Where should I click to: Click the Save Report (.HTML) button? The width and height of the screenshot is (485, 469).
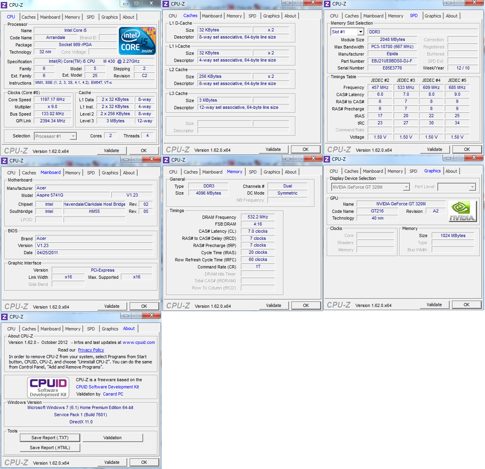(50, 448)
